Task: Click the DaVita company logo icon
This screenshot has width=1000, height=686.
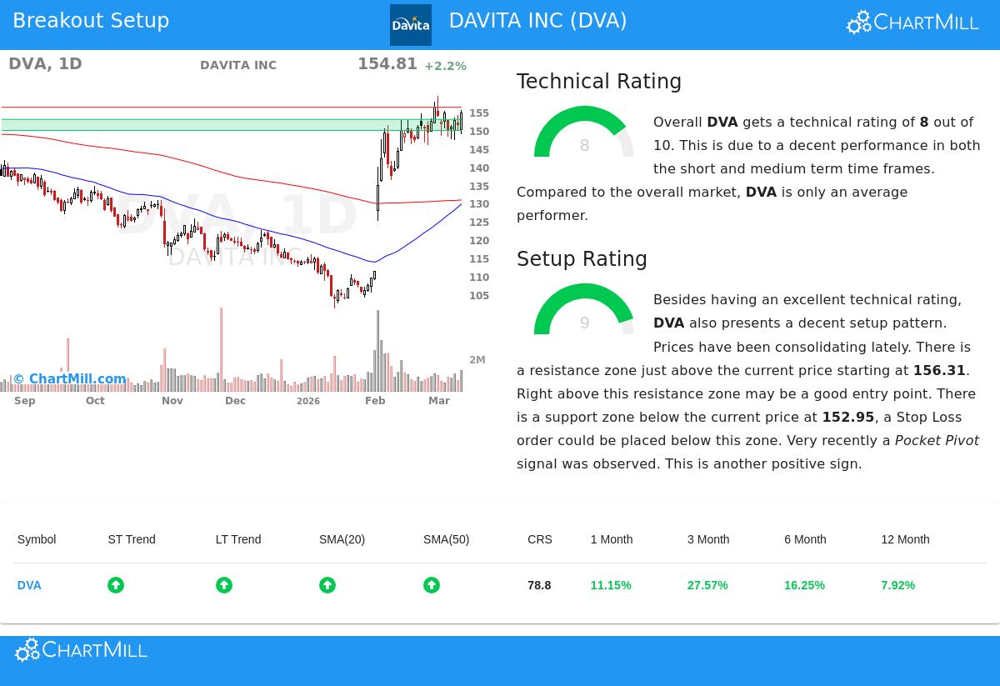Action: coord(410,25)
